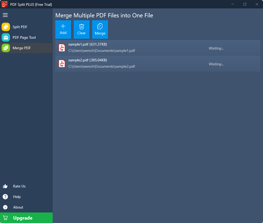Click the Clear trash can button
263x223 pixels.
[82, 29]
